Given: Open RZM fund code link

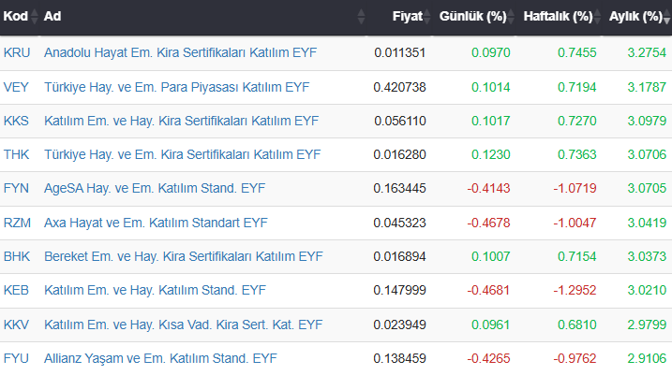Looking at the screenshot, I should tap(17, 223).
